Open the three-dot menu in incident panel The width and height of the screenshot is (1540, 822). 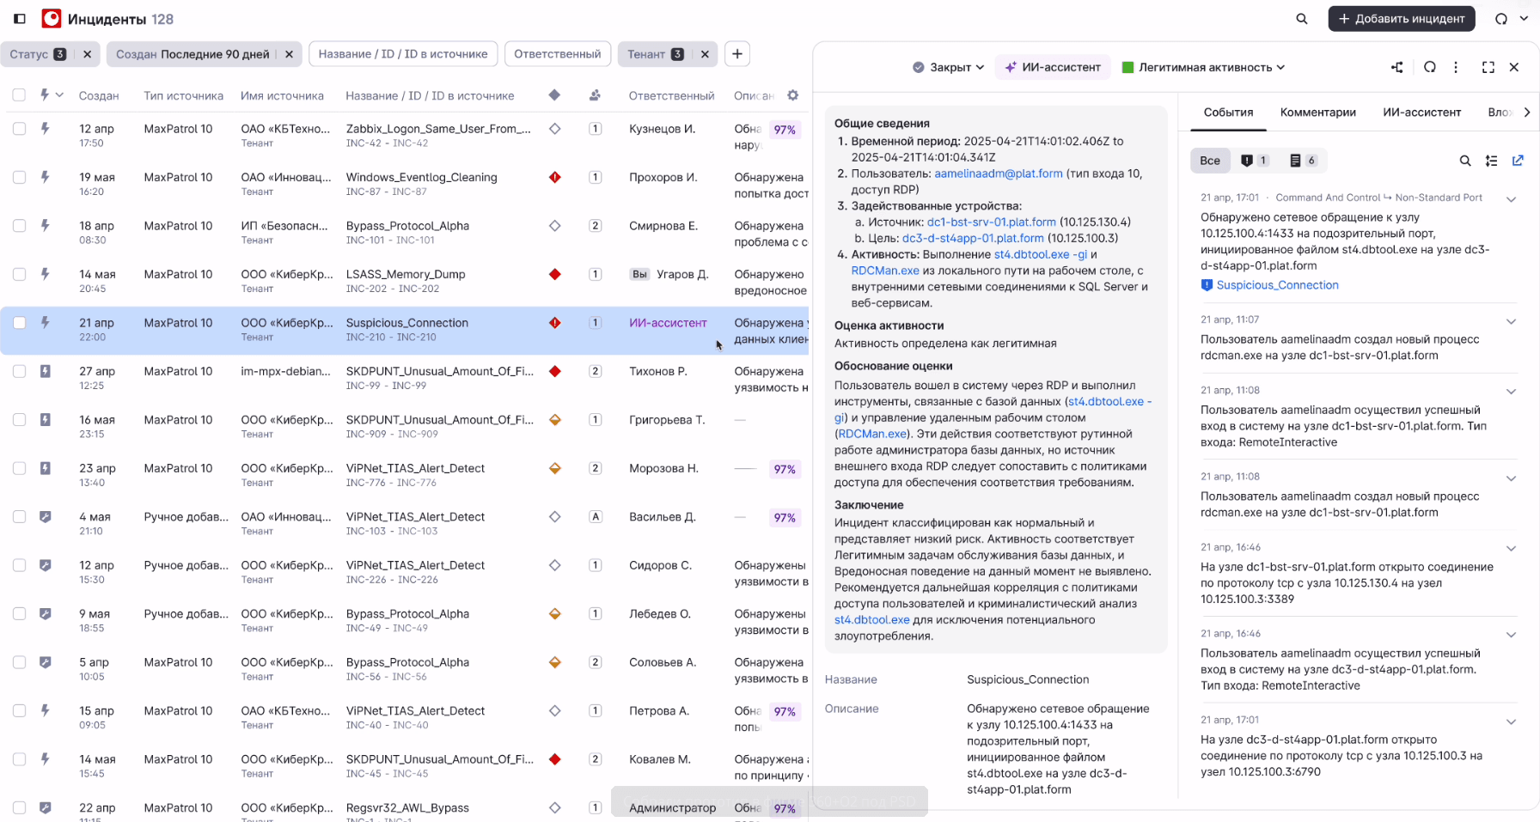click(1456, 67)
